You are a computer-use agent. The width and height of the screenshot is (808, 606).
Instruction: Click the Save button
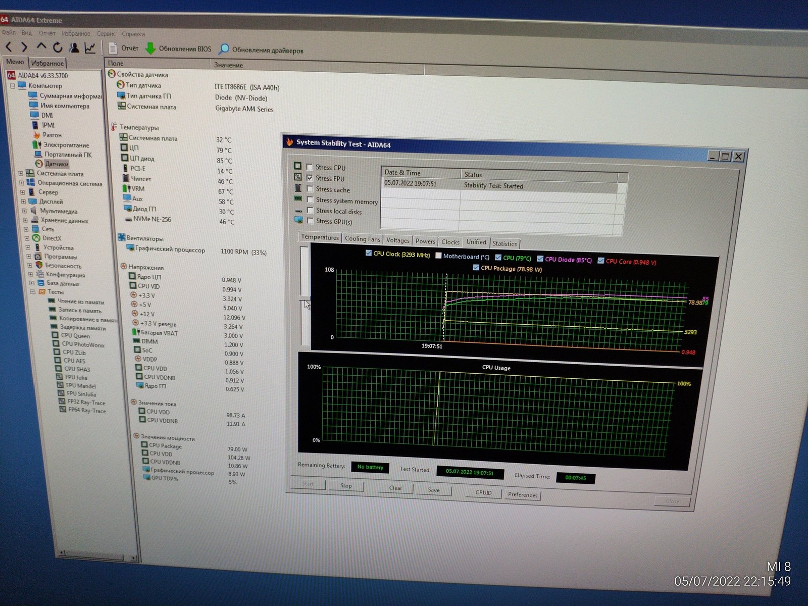(434, 490)
